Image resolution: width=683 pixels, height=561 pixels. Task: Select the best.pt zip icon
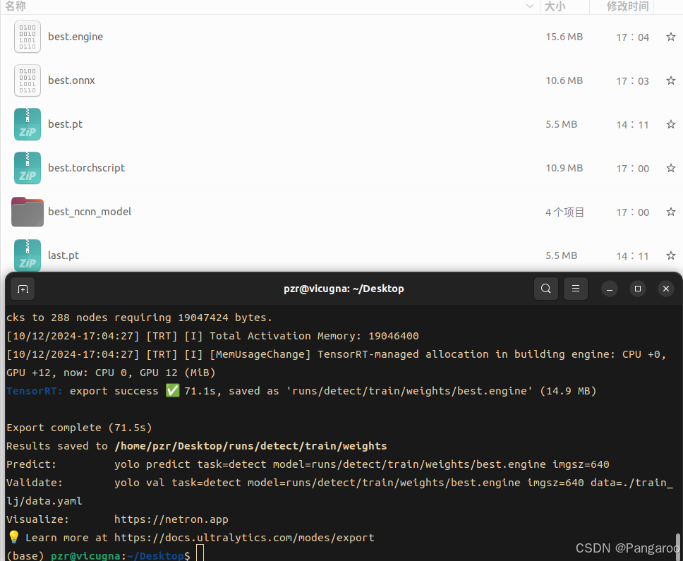pos(28,124)
